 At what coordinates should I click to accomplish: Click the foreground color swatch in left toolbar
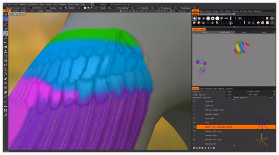click(x=5, y=18)
